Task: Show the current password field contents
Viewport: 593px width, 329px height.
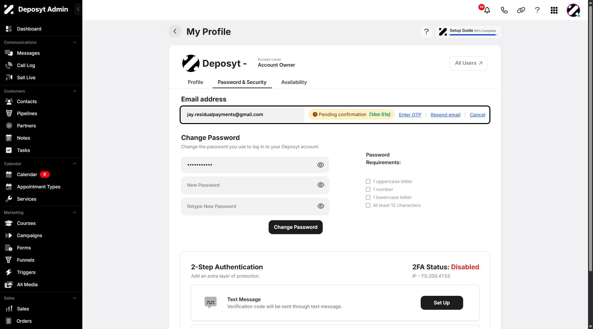Action: tap(320, 165)
